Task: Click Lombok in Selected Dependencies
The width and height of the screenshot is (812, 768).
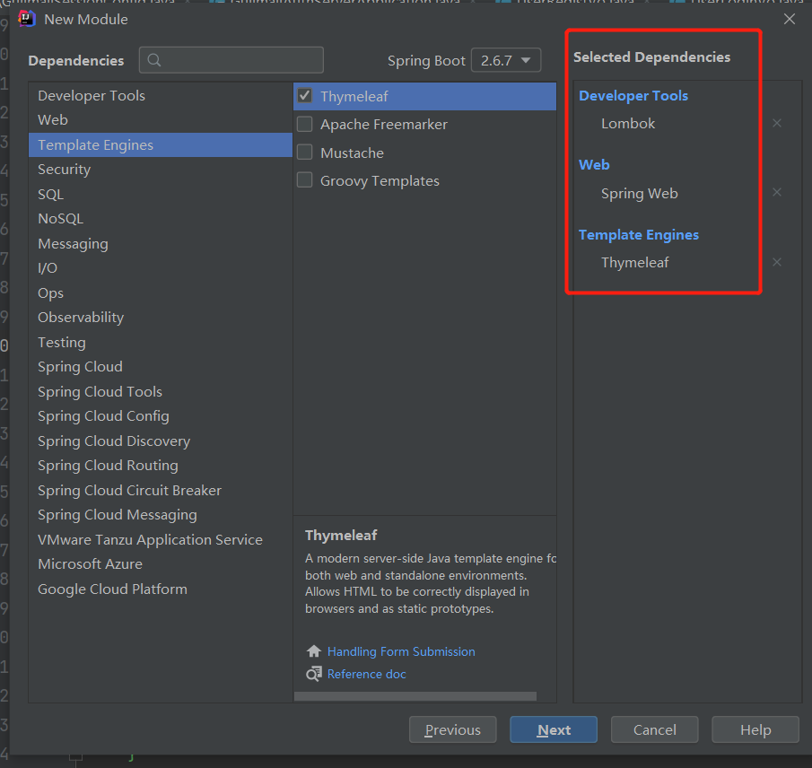Action: (x=628, y=123)
